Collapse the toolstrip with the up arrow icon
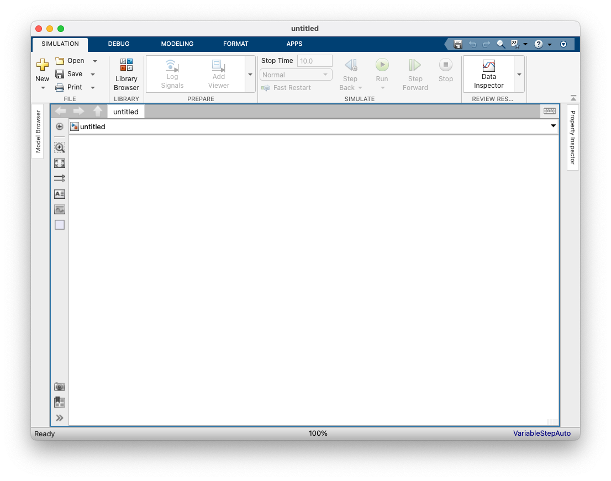 573,98
